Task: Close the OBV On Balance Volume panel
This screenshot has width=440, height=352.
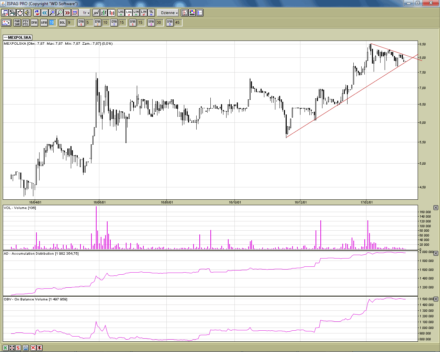Action: (x=436, y=299)
